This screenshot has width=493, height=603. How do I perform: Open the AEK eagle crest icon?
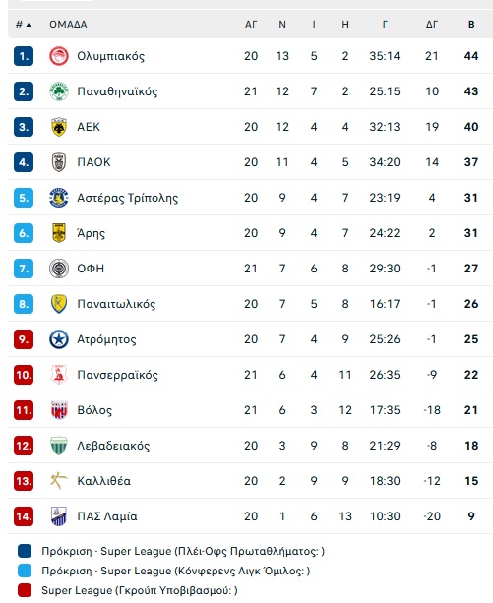[x=59, y=127]
